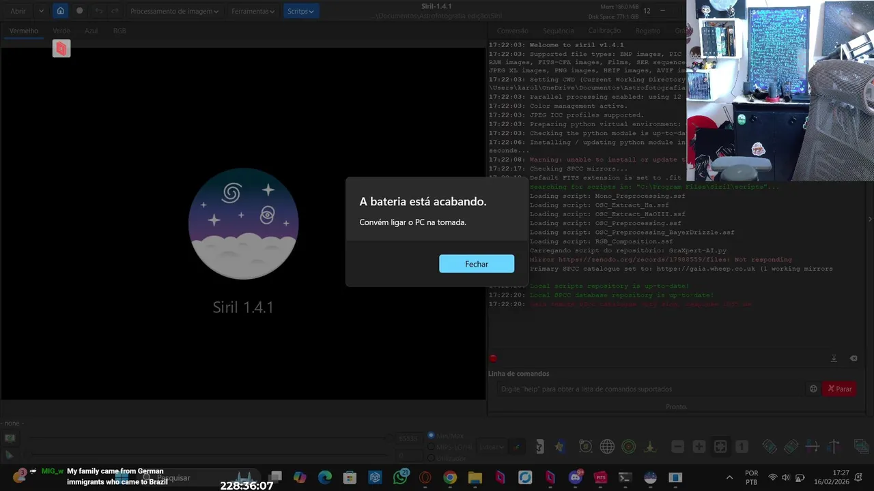The height and width of the screenshot is (491, 874).
Task: Click the Parar button
Action: point(840,389)
